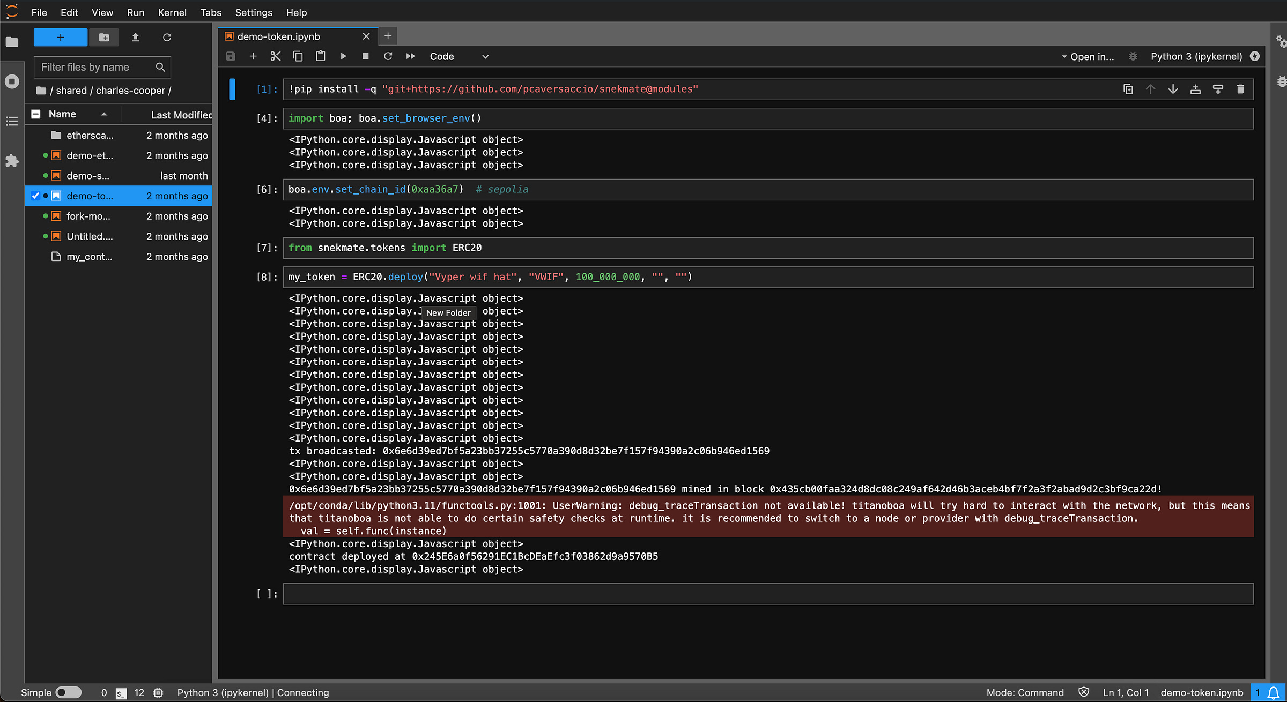This screenshot has height=702, width=1287.
Task: Insert a cell below with plus icon
Action: pyautogui.click(x=253, y=56)
